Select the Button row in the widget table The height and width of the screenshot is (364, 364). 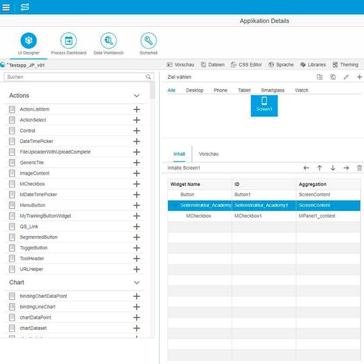pos(264,195)
